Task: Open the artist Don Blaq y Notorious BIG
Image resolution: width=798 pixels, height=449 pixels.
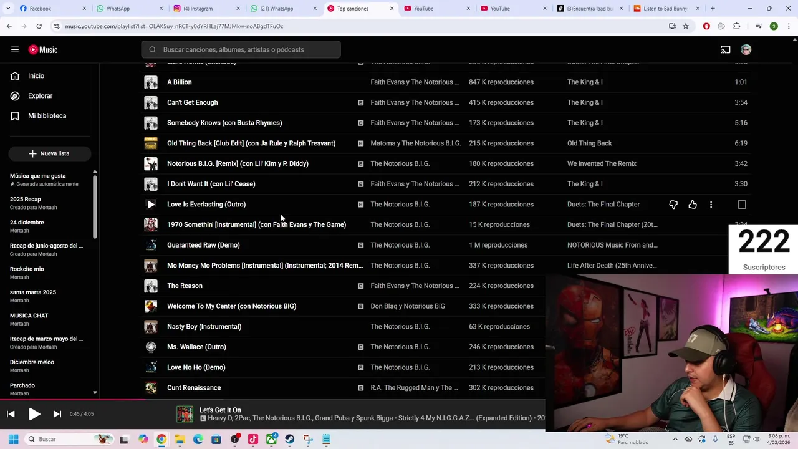Action: (408, 306)
